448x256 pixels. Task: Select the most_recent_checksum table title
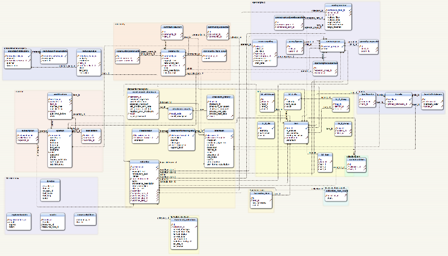pos(143,92)
